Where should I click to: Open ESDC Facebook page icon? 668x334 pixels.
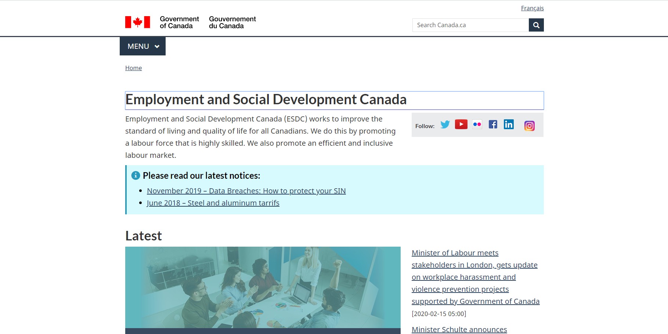493,124
